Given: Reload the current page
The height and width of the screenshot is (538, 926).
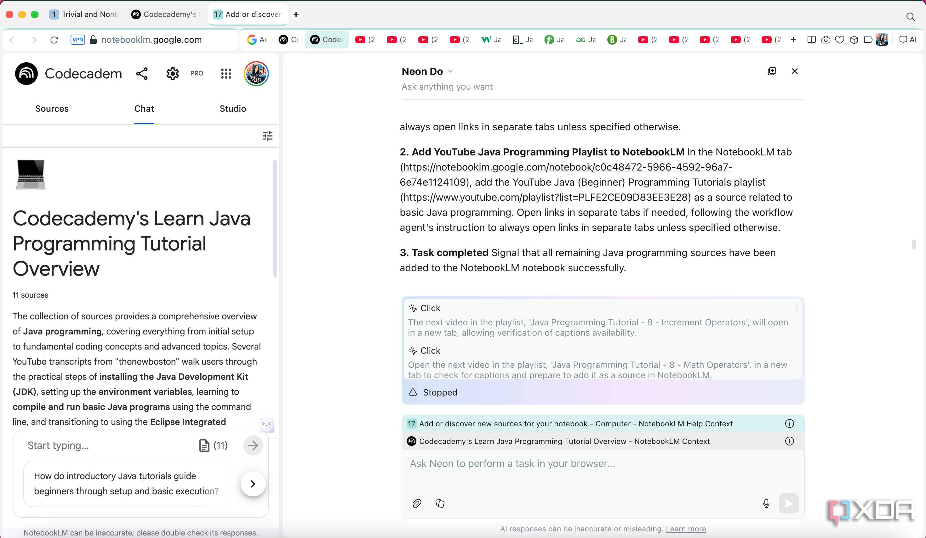Looking at the screenshot, I should point(54,40).
